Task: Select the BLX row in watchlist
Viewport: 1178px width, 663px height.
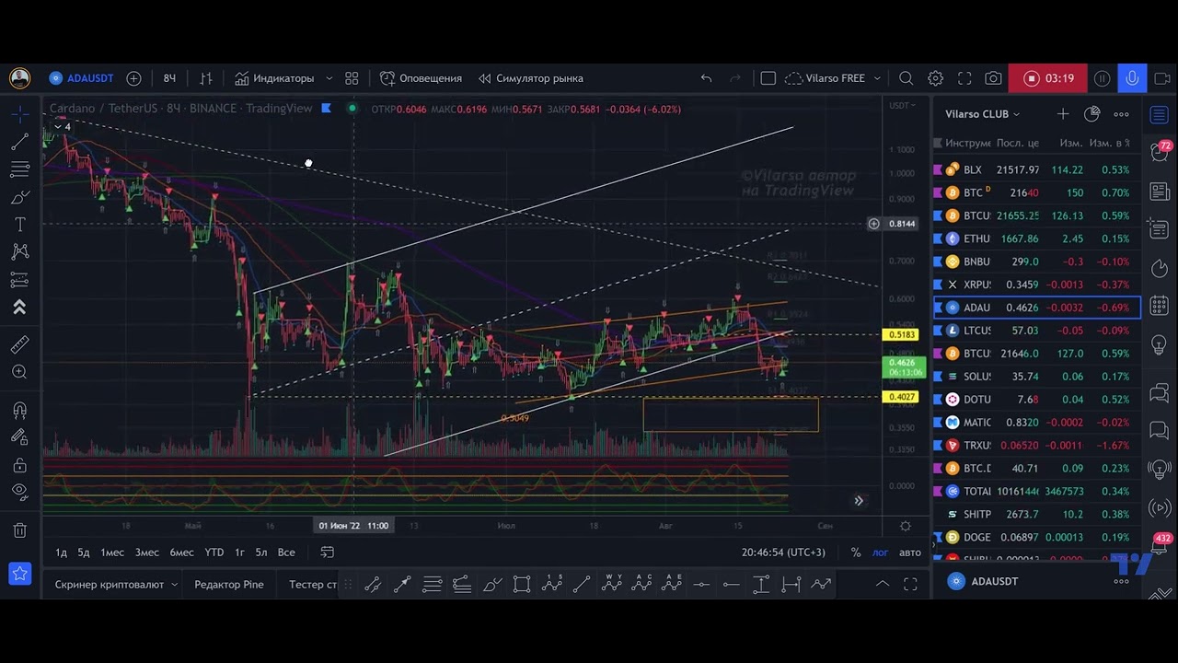Action: pyautogui.click(x=1037, y=169)
